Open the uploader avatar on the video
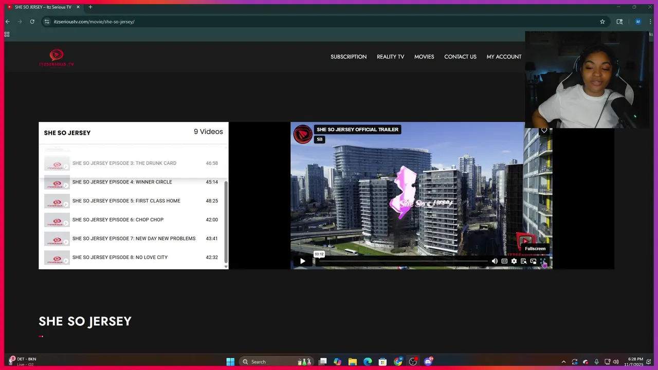Viewport: 658px width, 370px height. tap(303, 134)
